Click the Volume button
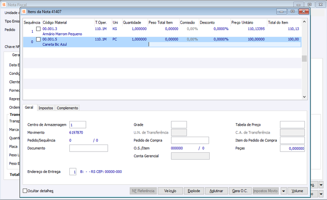The width and height of the screenshot is (327, 200). [297, 191]
